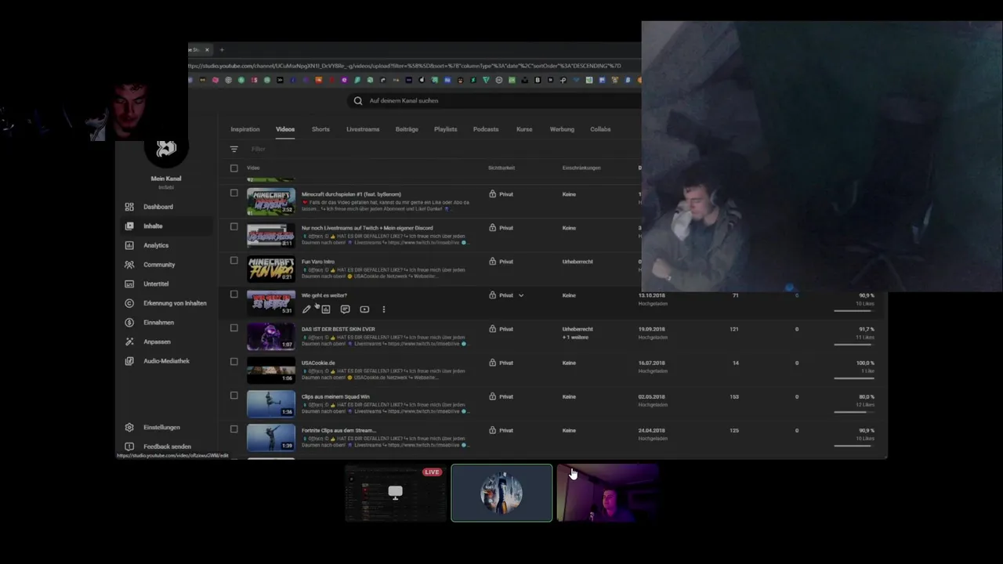Switch to Inspiration tab
The height and width of the screenshot is (564, 1003).
coord(245,129)
